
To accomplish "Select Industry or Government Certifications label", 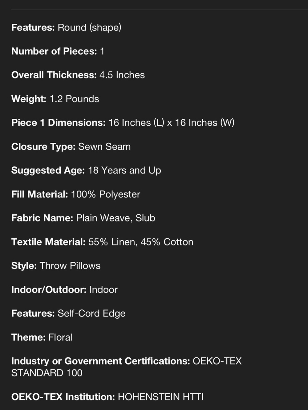I will (x=101, y=361).
